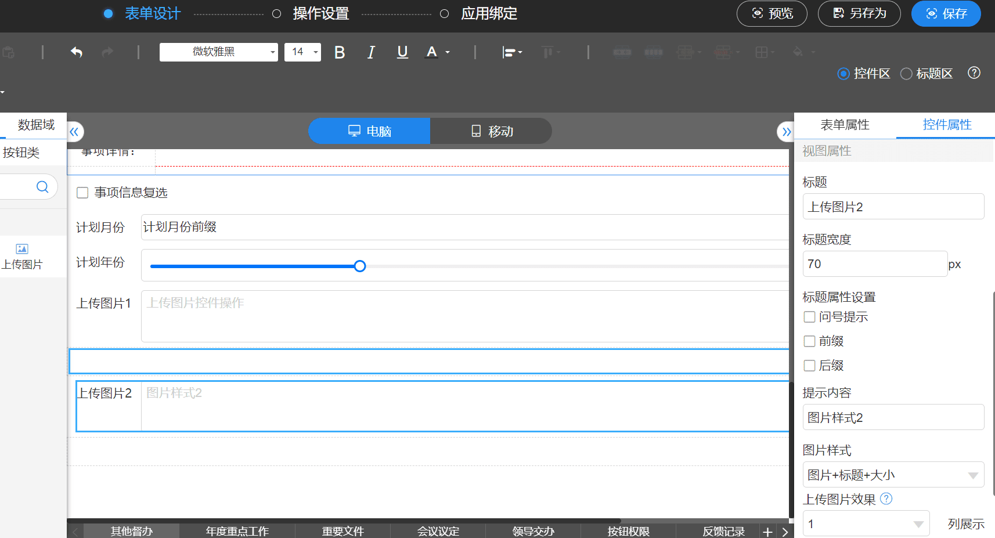Click the search magnifier icon

coord(42,187)
